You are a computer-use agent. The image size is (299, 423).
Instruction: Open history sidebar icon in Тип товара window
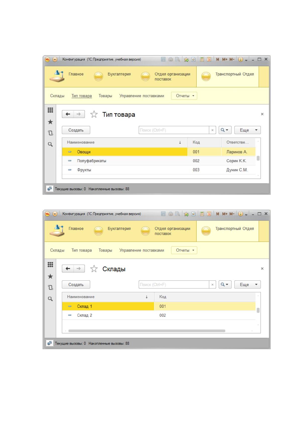tap(50, 133)
